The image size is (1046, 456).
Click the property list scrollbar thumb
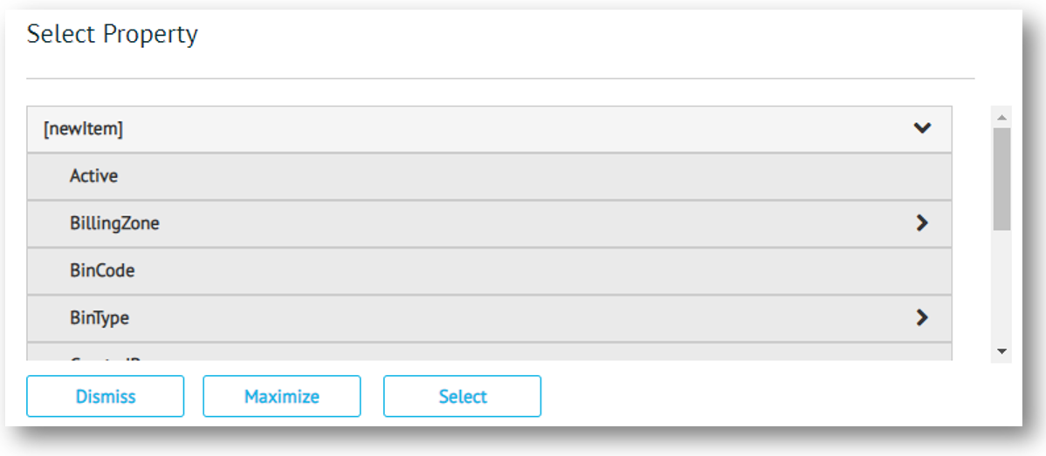1001,179
